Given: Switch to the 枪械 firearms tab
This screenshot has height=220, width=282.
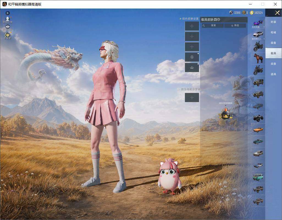Looking at the screenshot, I should click(x=273, y=32).
